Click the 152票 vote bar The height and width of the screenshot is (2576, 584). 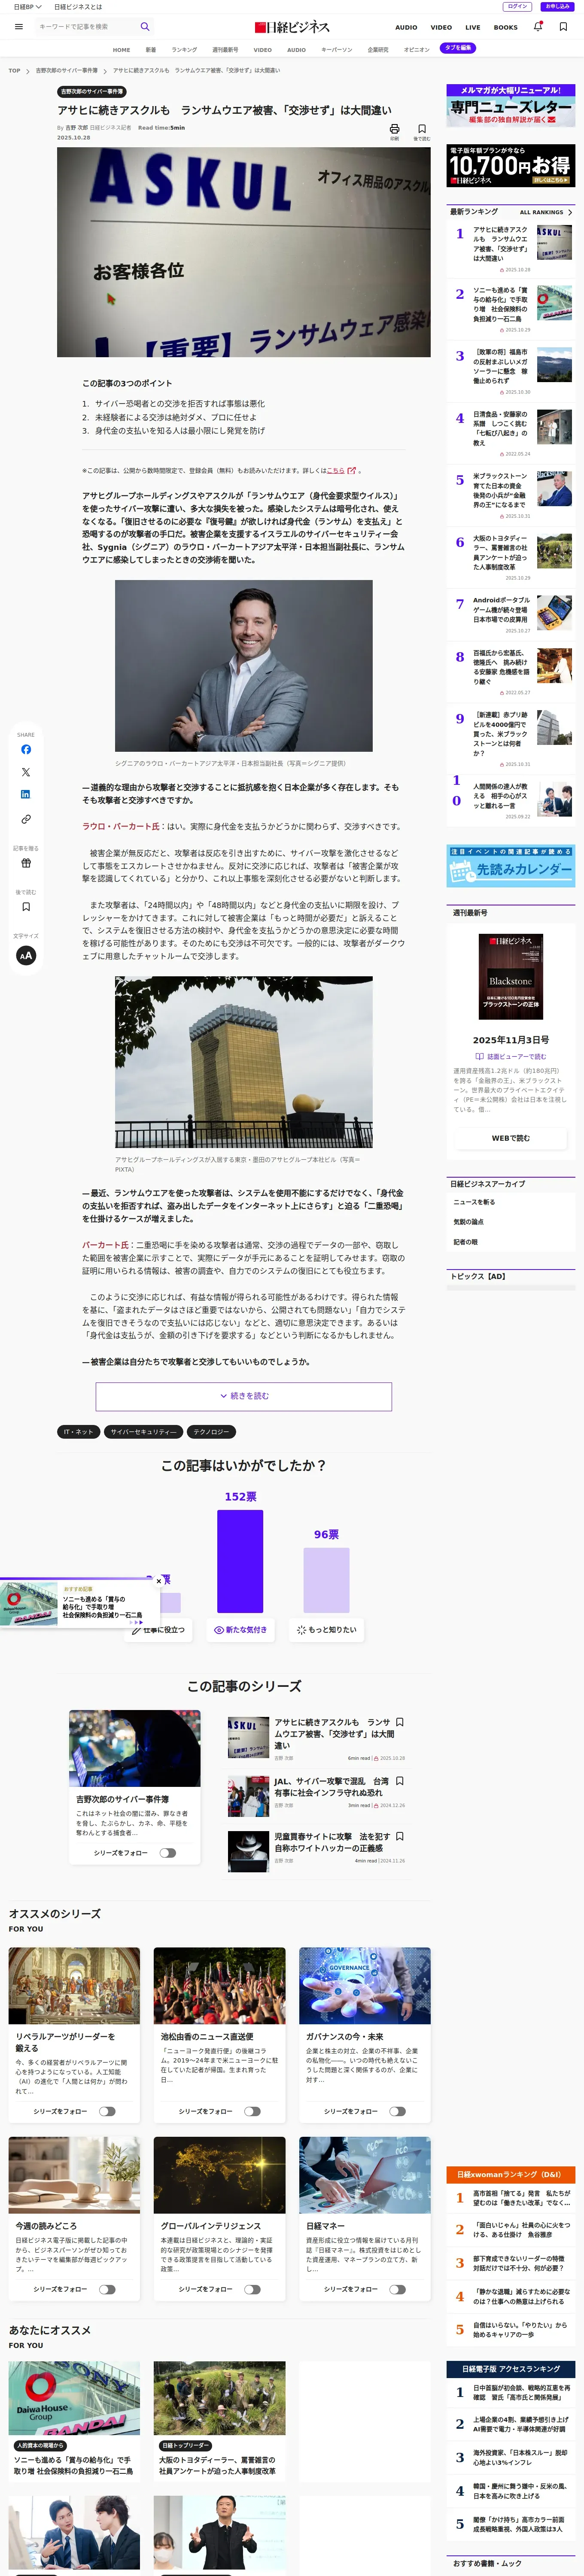(240, 1561)
